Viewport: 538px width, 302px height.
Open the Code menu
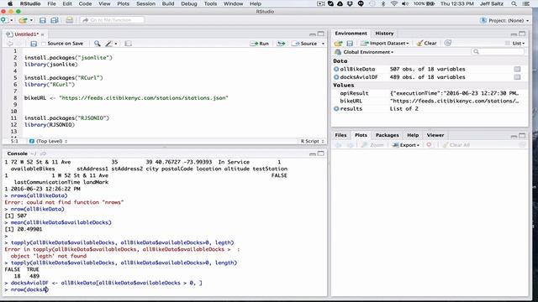click(85, 3)
